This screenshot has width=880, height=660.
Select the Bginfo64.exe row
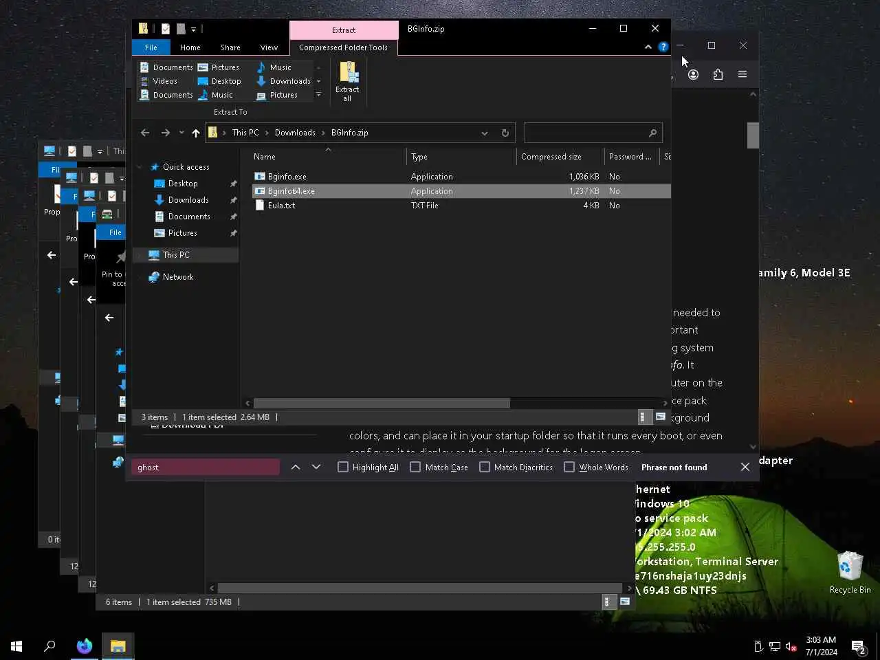pyautogui.click(x=461, y=191)
